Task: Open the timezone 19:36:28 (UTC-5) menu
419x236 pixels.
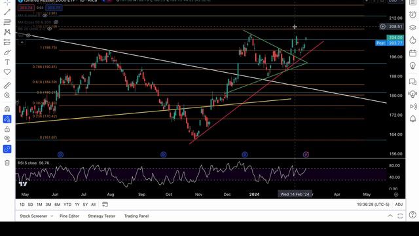Action: 373,205
